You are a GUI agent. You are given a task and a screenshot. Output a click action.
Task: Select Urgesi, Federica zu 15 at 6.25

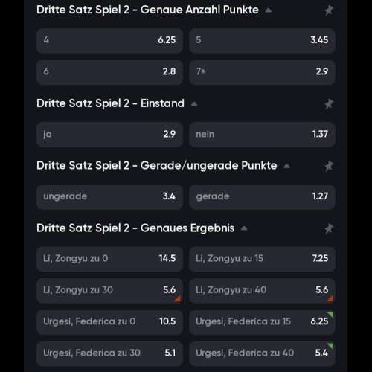pos(263,321)
